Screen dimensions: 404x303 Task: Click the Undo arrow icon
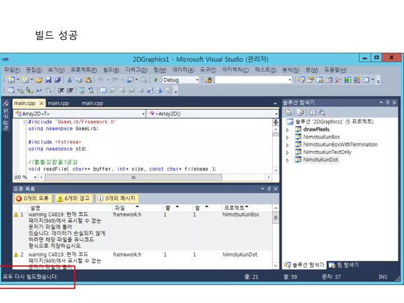(100, 80)
